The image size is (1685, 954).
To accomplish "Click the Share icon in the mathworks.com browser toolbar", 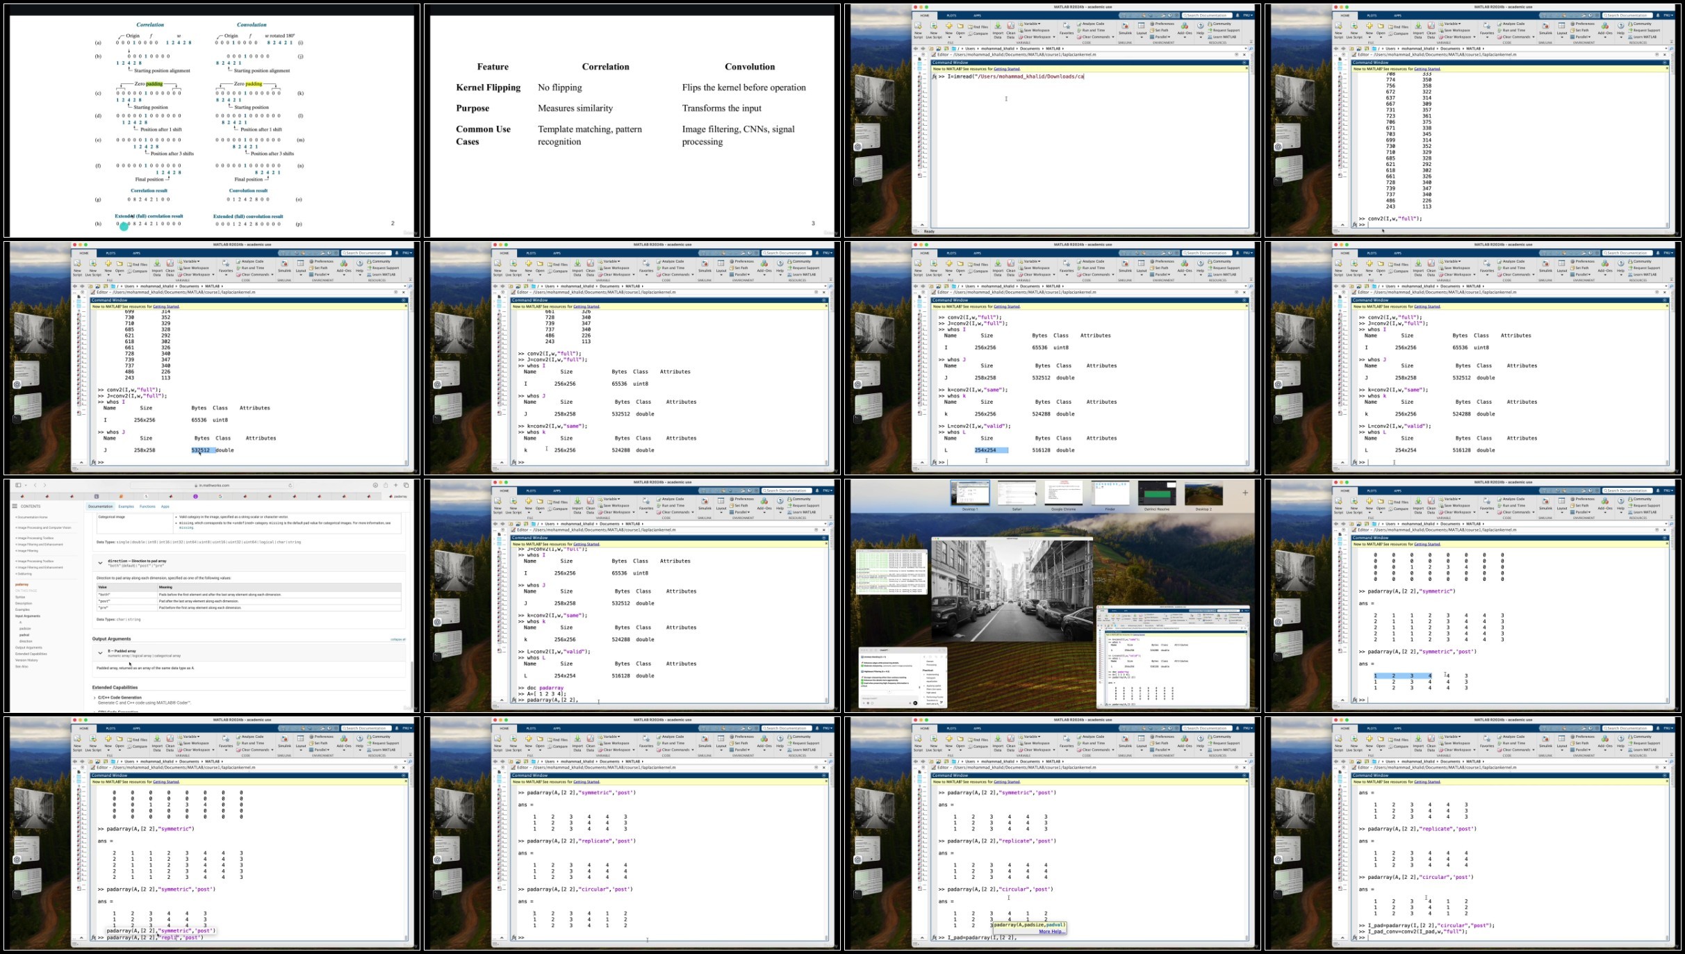I will (386, 485).
